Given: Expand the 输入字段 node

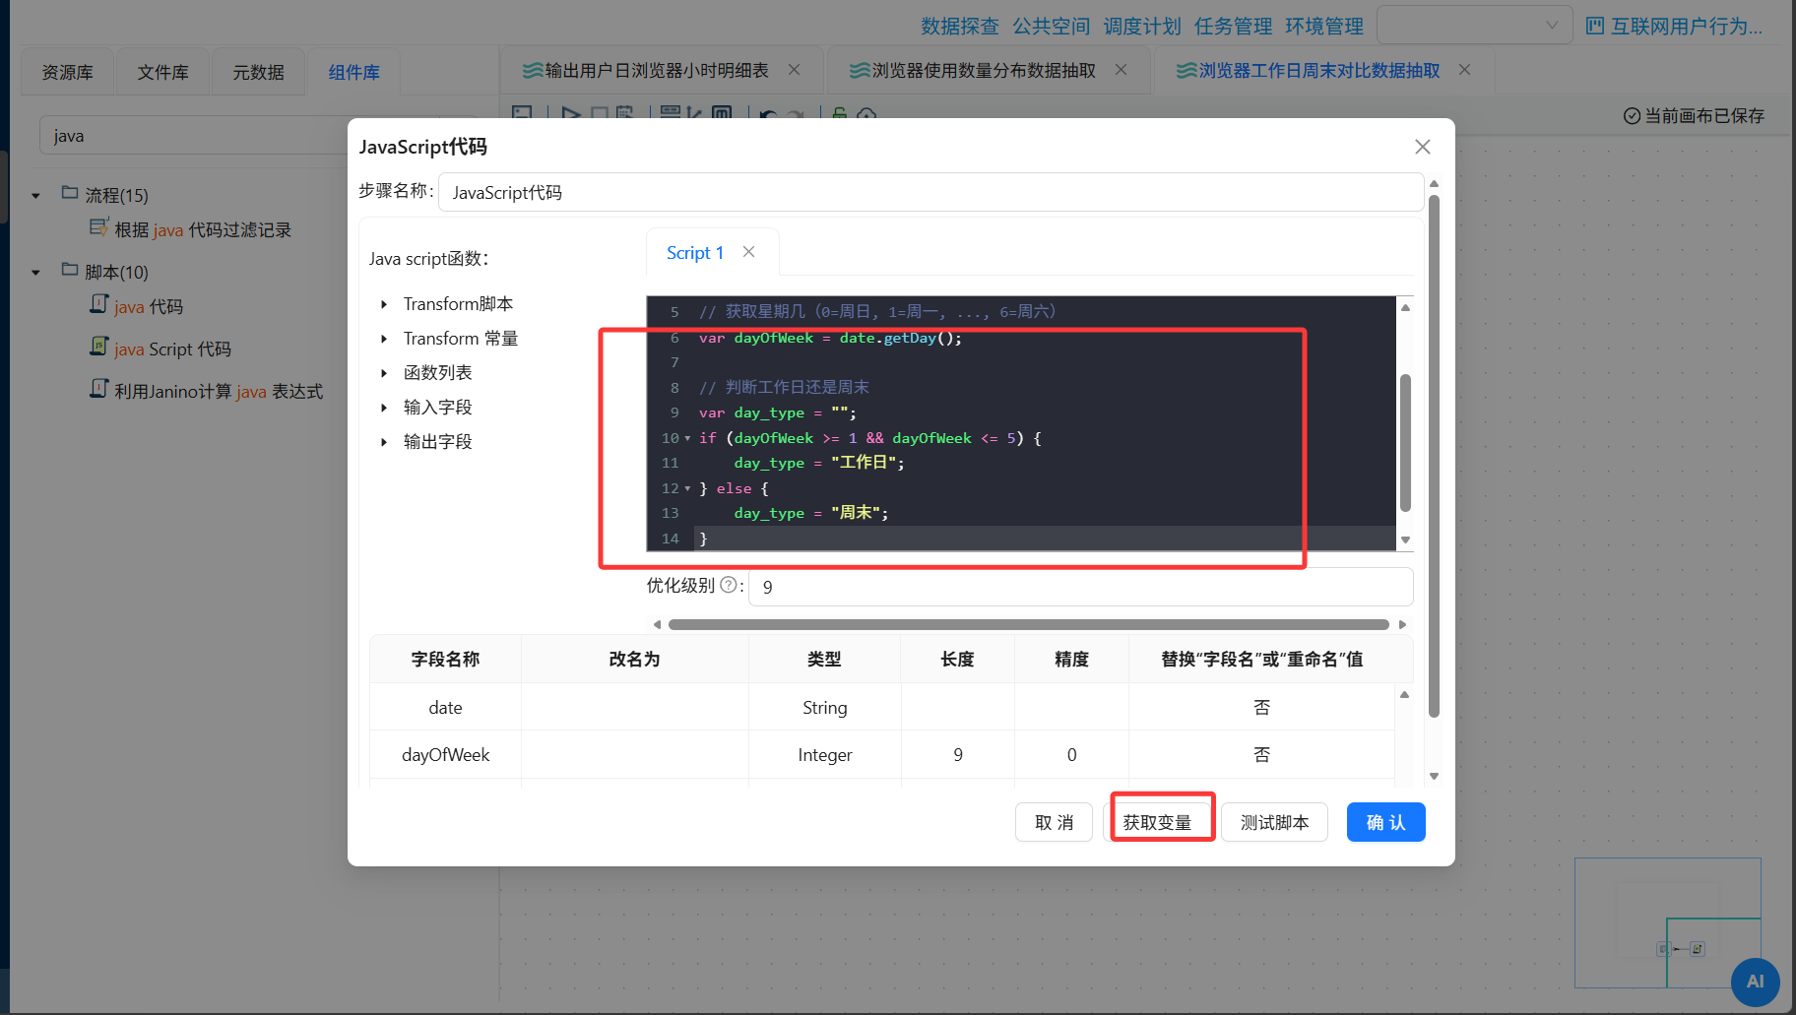Looking at the screenshot, I should 384,408.
